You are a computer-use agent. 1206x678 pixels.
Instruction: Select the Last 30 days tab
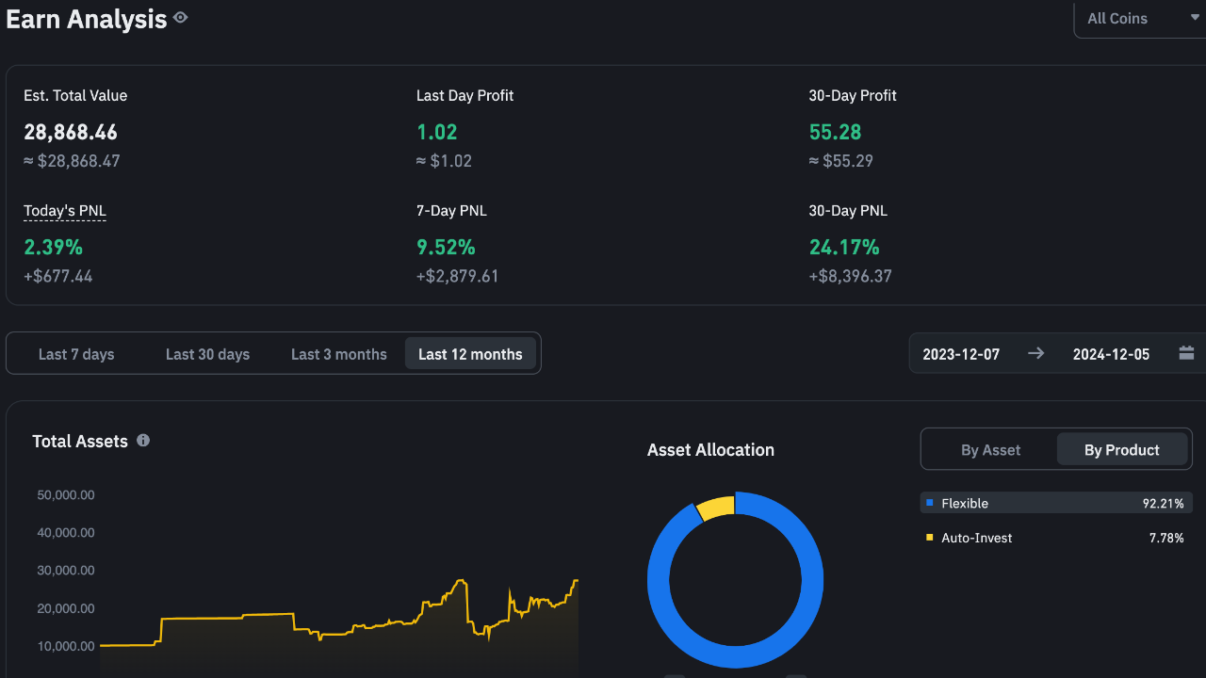pos(207,353)
